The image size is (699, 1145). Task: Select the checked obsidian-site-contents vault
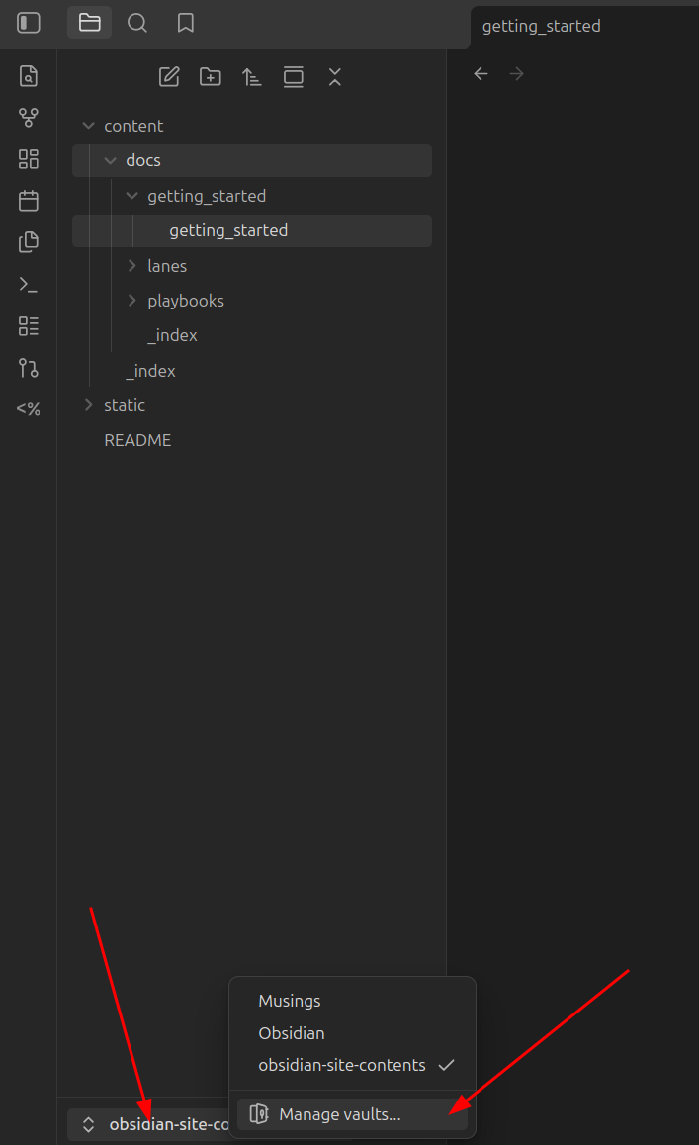tap(342, 1065)
